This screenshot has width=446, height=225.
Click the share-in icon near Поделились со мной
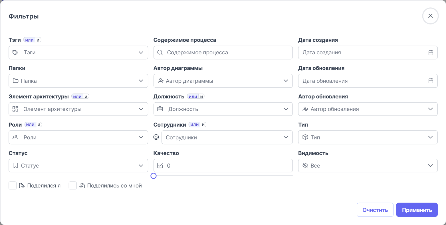(x=82, y=186)
